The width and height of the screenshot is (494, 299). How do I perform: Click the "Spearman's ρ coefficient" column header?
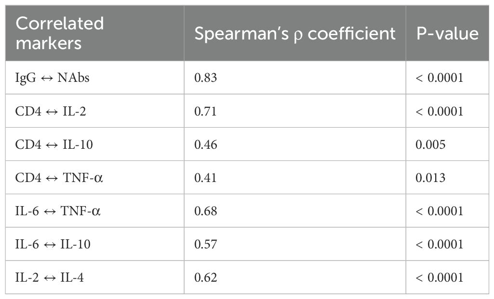294,33
